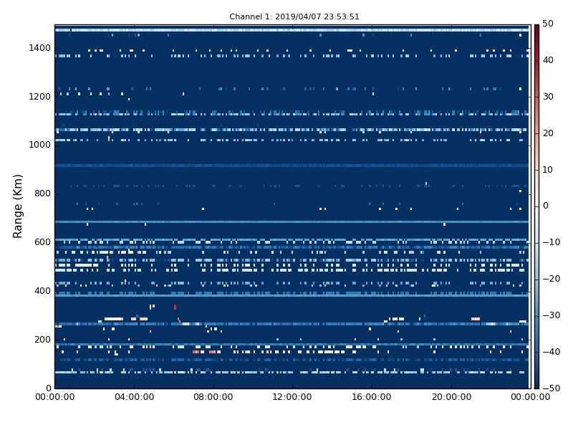Select the 08:00:00 time axis label

213,397
